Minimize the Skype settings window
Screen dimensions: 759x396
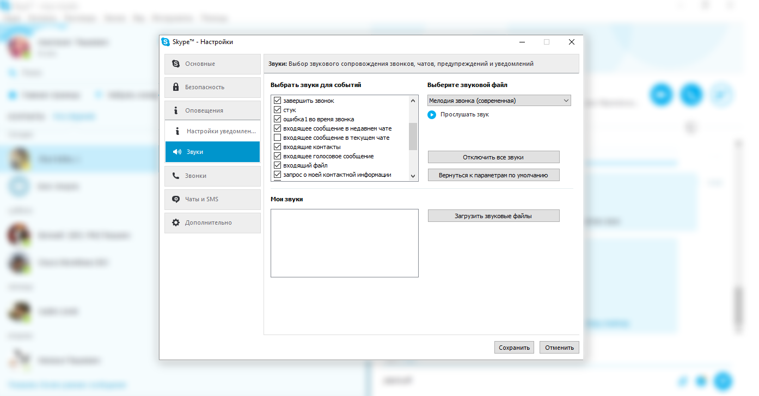[x=522, y=42]
